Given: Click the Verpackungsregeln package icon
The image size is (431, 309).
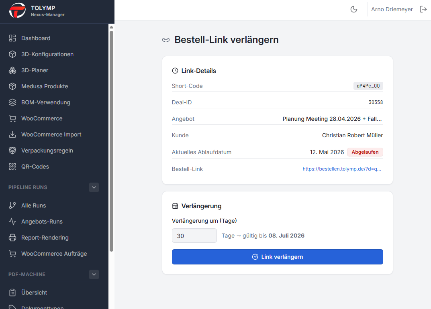Looking at the screenshot, I should pyautogui.click(x=12, y=150).
